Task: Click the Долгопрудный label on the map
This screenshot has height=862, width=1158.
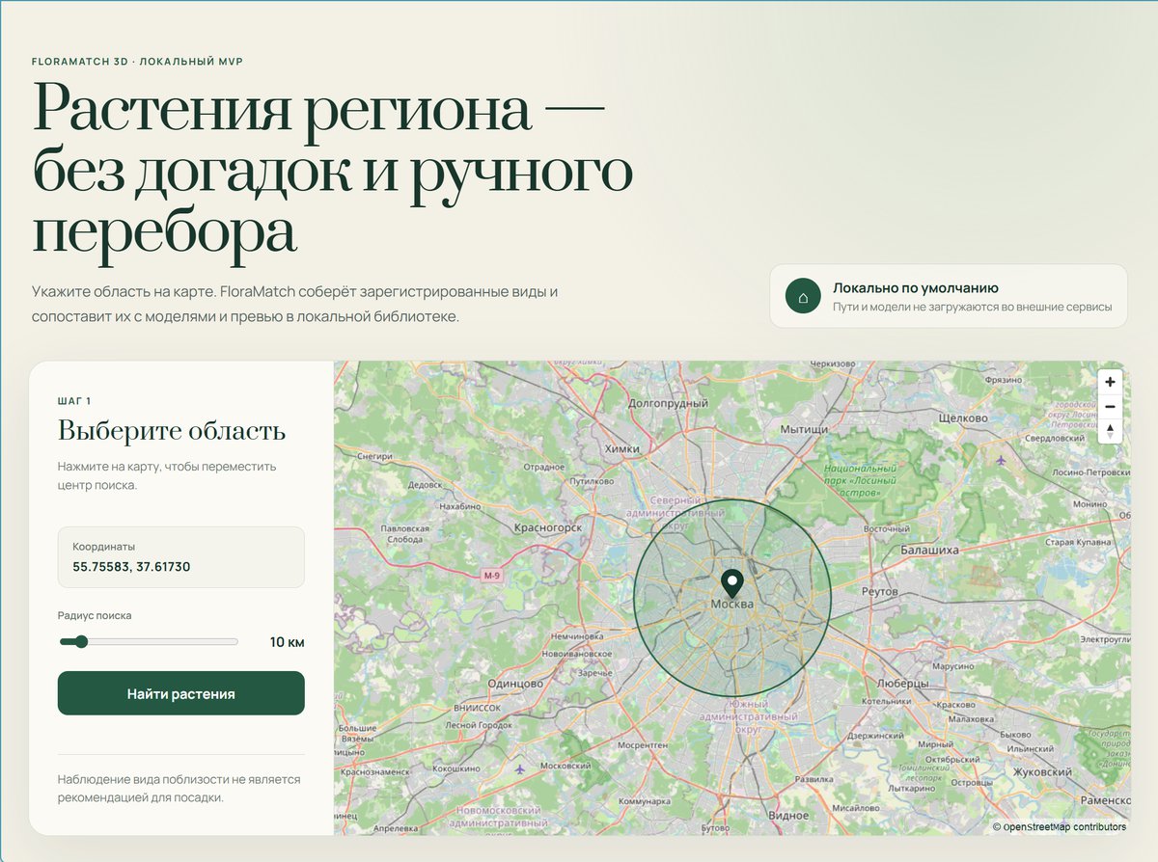Action: [x=668, y=403]
